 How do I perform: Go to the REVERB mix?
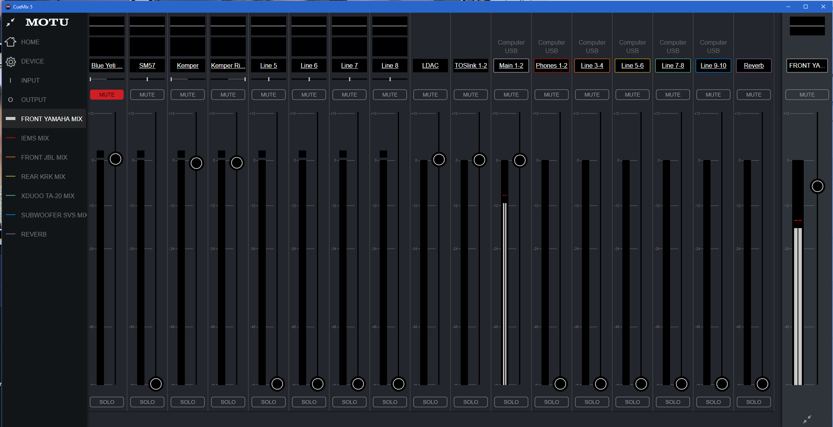[x=44, y=234]
